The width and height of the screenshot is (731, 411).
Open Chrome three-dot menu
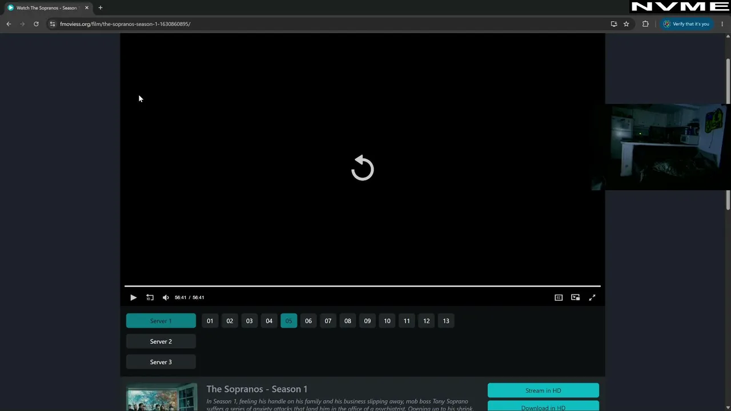coord(722,24)
